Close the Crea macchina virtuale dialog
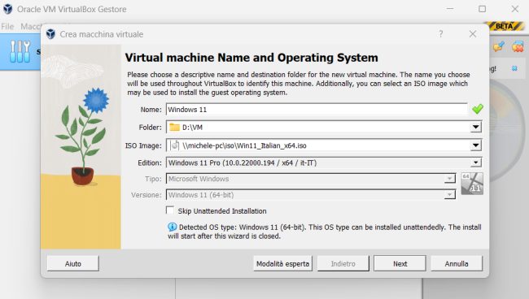529x299 pixels. point(473,33)
